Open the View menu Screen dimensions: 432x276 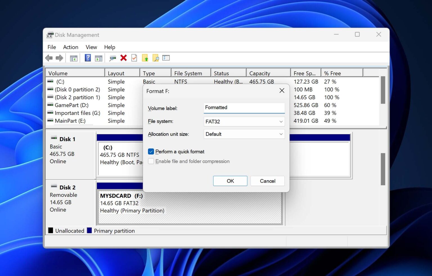pos(91,47)
